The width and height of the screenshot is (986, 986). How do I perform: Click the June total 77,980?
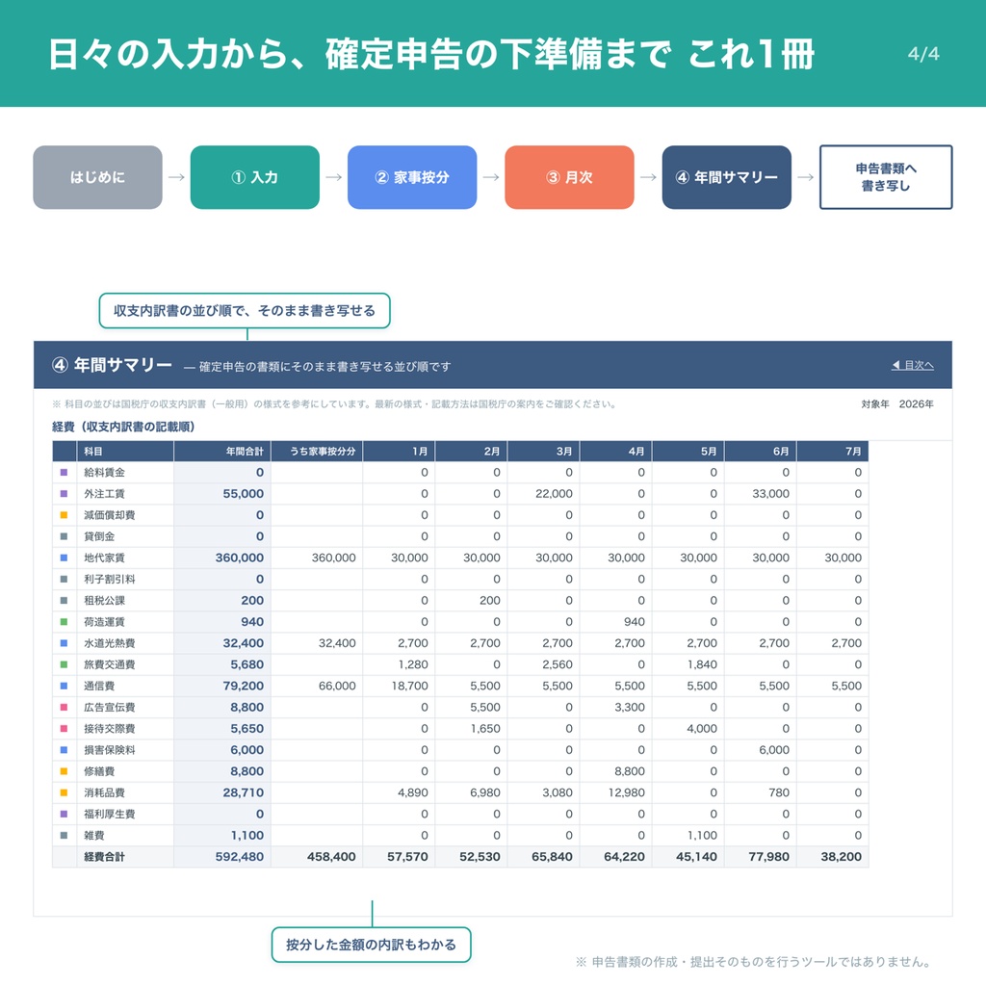[769, 857]
